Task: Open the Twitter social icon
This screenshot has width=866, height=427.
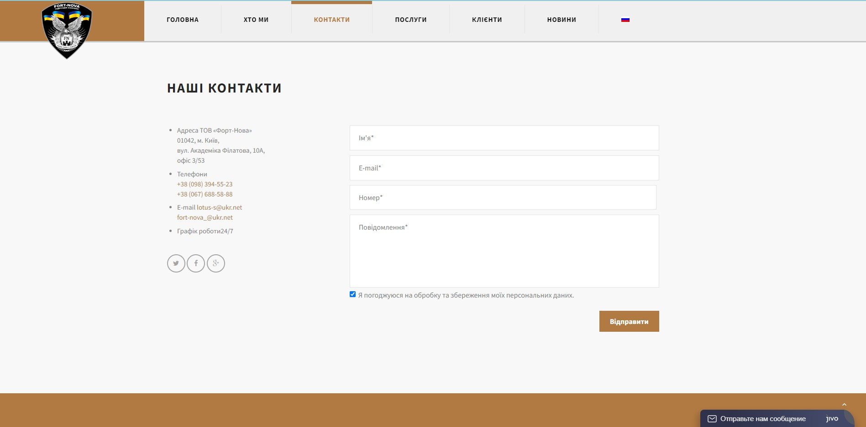Action: point(176,263)
